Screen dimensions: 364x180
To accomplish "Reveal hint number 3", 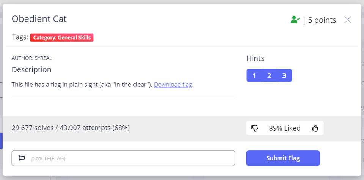I will 284,75.
